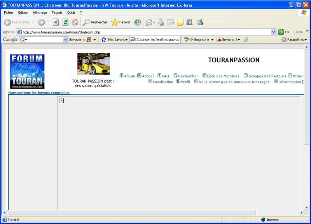
Task: Print the page with printer icon
Action: click(x=161, y=22)
